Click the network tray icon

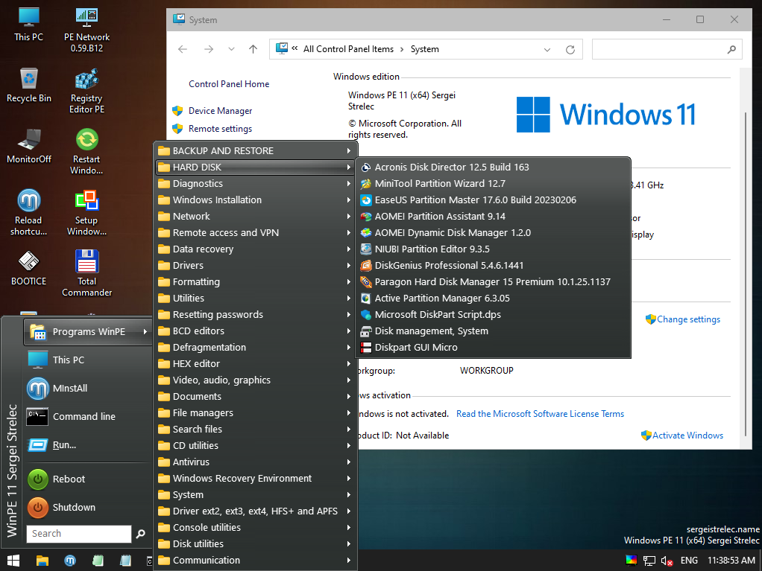(649, 561)
